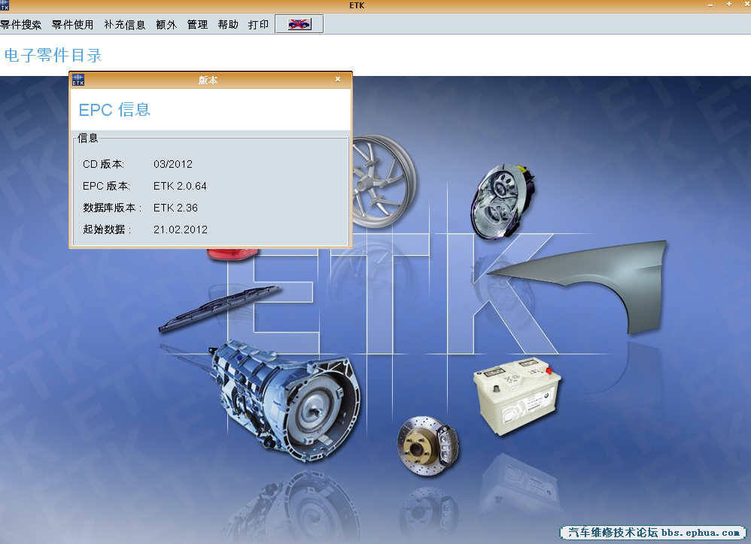This screenshot has height=544, width=751.
Task: Click the EPC 信息 heading
Action: (x=114, y=110)
